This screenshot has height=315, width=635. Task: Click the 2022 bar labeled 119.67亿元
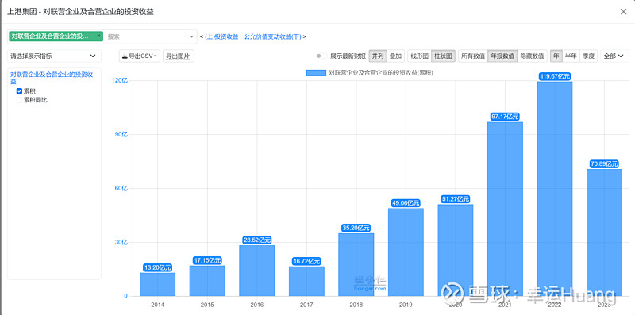554,189
